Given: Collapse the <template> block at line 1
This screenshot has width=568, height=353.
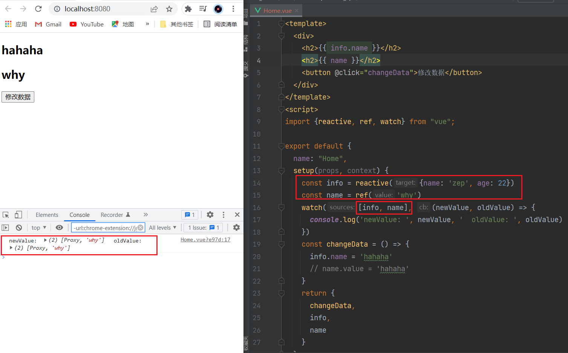Looking at the screenshot, I should point(281,24).
